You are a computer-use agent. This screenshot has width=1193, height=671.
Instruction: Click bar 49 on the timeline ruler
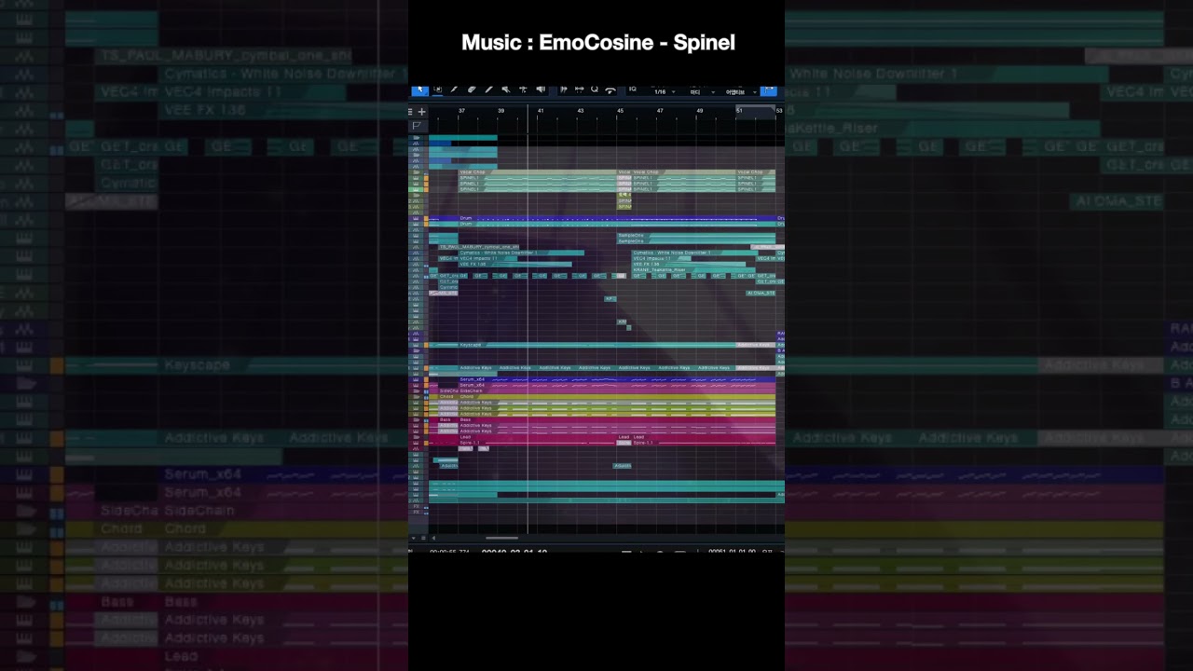699,111
